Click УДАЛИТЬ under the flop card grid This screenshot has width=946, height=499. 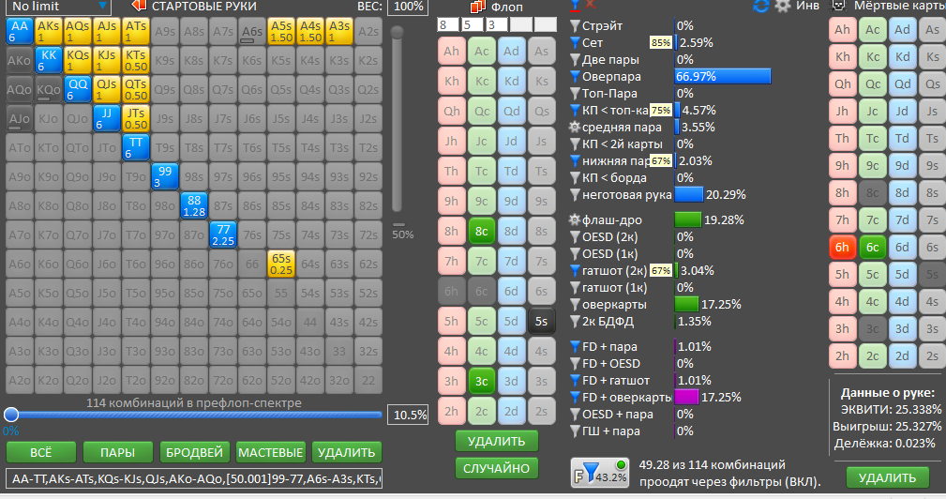pos(497,442)
